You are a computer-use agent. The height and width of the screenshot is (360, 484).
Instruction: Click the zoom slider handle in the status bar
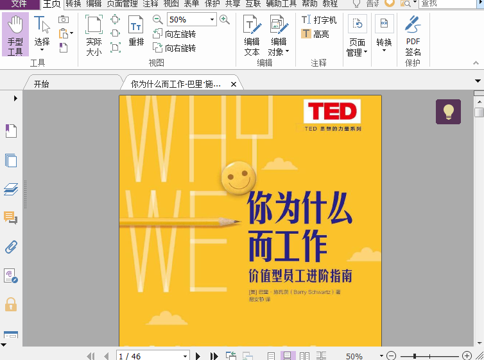(x=415, y=356)
